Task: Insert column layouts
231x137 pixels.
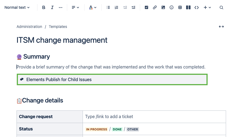Action: 188,7
